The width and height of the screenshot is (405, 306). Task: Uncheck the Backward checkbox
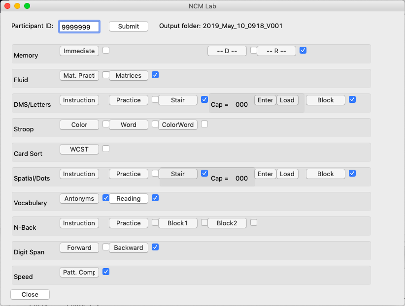click(x=155, y=247)
